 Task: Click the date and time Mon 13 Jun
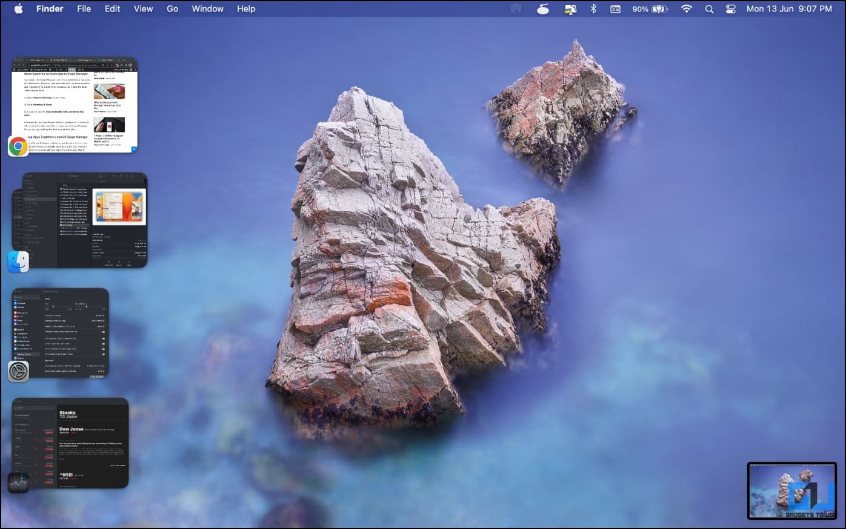[x=789, y=8]
